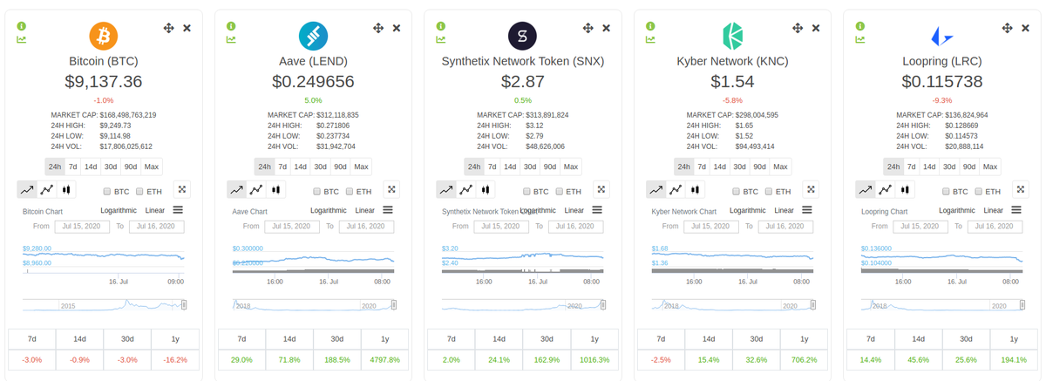Screen dimensions: 1046x381
Task: Switch Kyber chart to Logarithmic scale
Action: (x=748, y=210)
